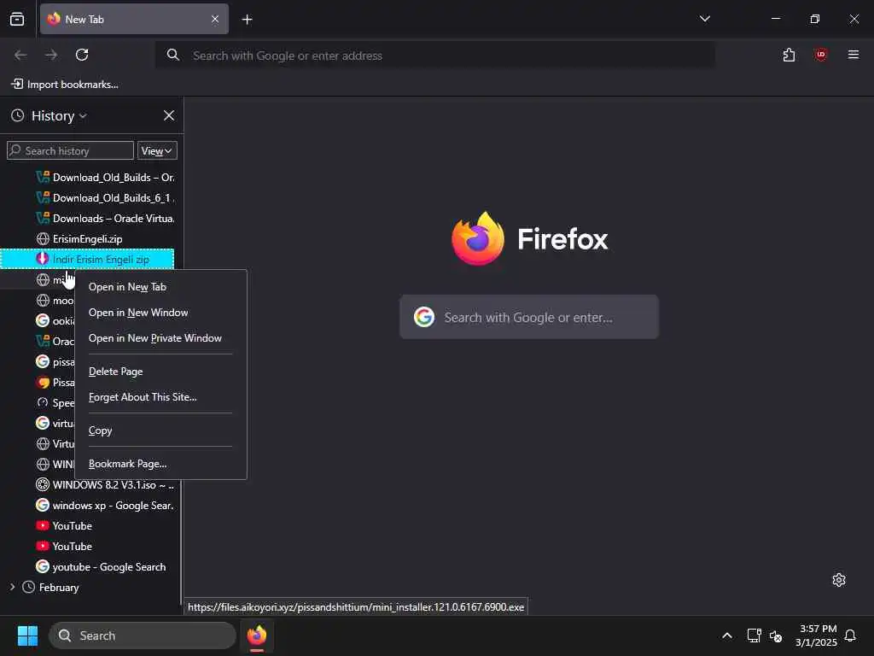
Task: Choose Bookmark Page in context menu
Action: (x=160, y=464)
